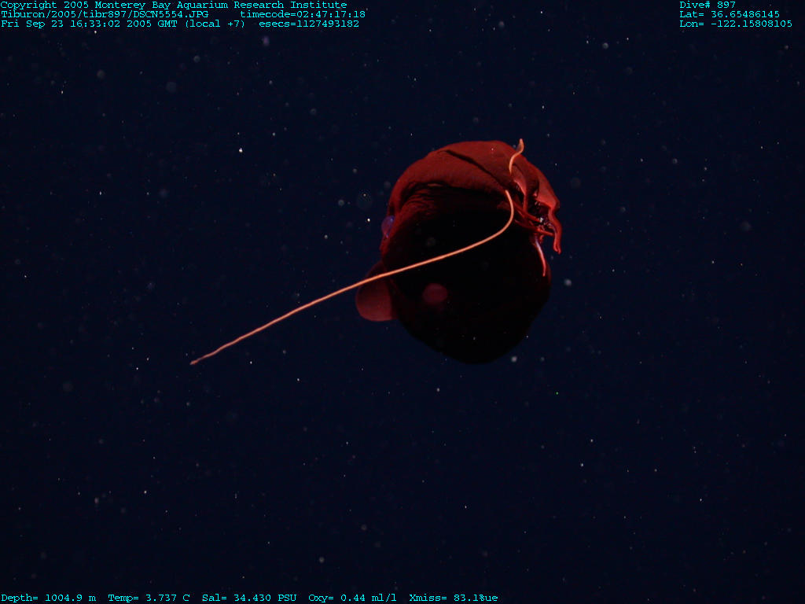Click the file path Tiburon/2005/tibr897/DSCN5554.JPG
Image resolution: width=805 pixels, height=604 pixels.
105,14
